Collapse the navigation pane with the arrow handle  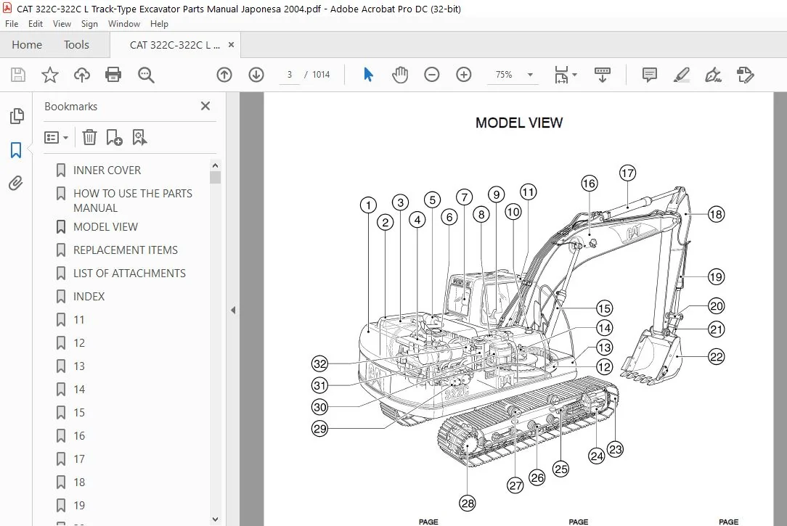click(x=233, y=311)
